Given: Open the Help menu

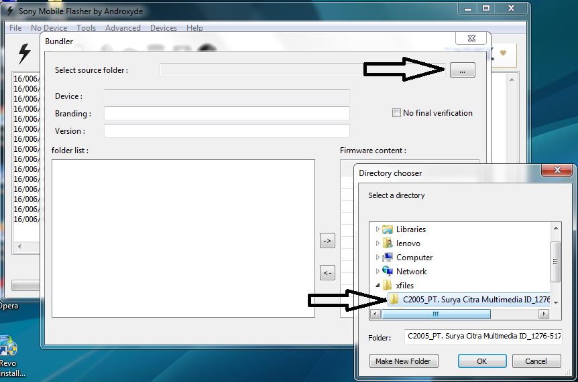Looking at the screenshot, I should pyautogui.click(x=194, y=28).
